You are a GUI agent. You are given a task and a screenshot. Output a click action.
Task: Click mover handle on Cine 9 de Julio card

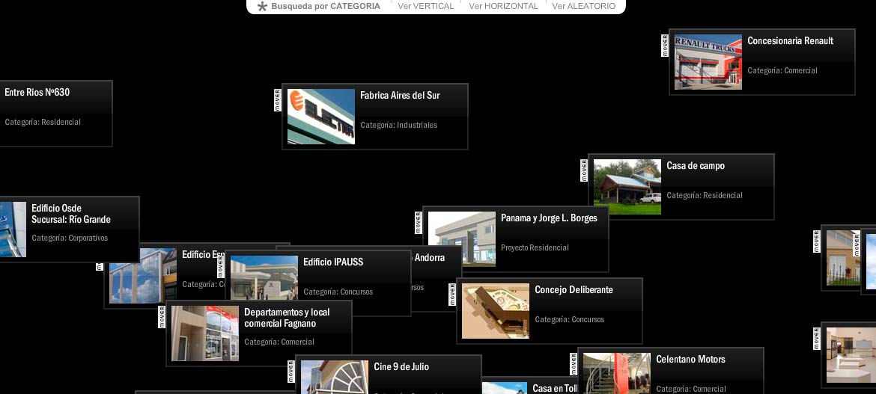pos(291,371)
